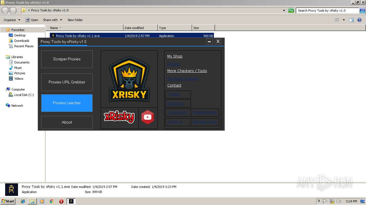The image size is (366, 205).
Task: Create a New folder
Action: pyautogui.click(x=75, y=20)
